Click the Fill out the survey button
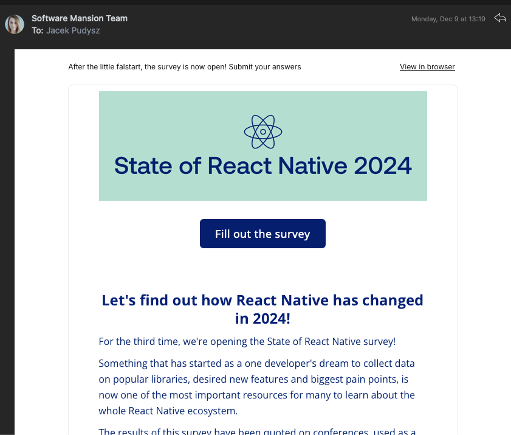Screen dimensions: 511x435 tap(262, 234)
